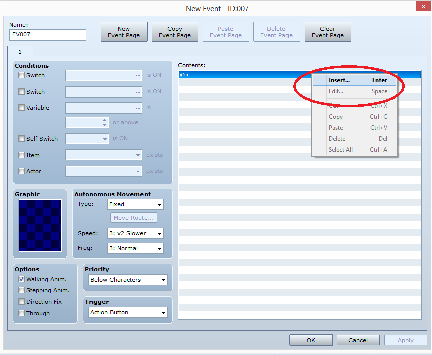Cancel the New Event dialog
Viewport: 432px width, 355px height.
[358, 340]
